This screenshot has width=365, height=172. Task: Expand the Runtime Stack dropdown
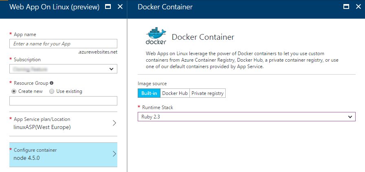[245, 117]
